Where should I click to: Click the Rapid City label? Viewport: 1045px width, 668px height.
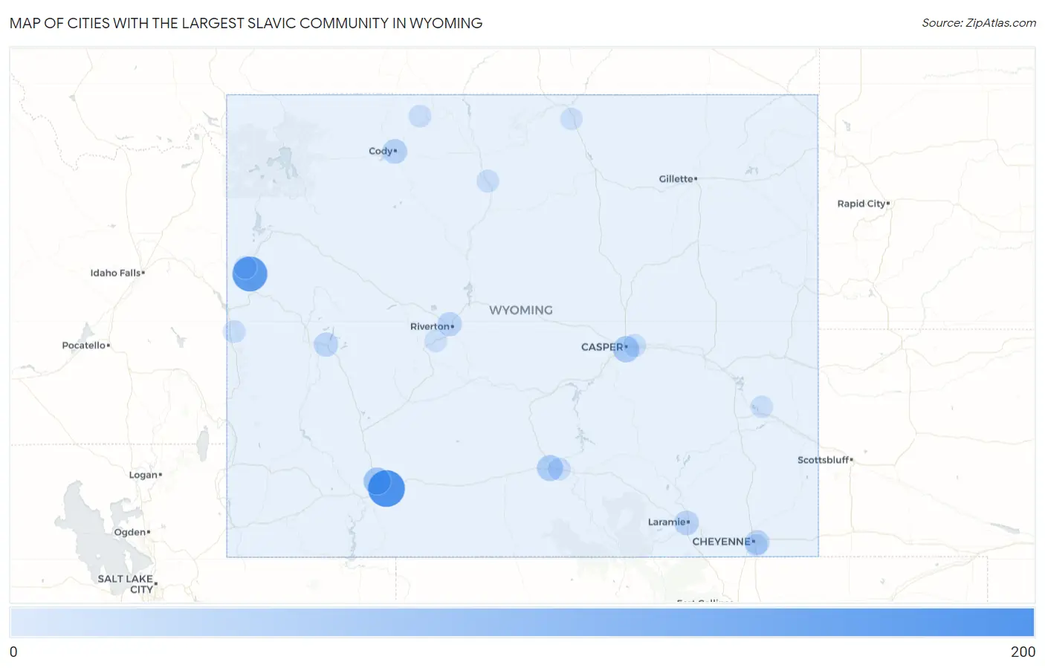(861, 204)
